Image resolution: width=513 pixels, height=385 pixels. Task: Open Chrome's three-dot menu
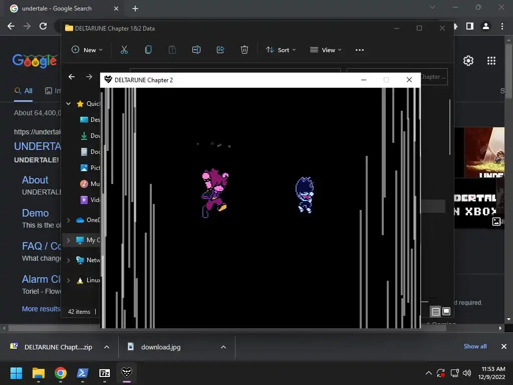coord(502,26)
